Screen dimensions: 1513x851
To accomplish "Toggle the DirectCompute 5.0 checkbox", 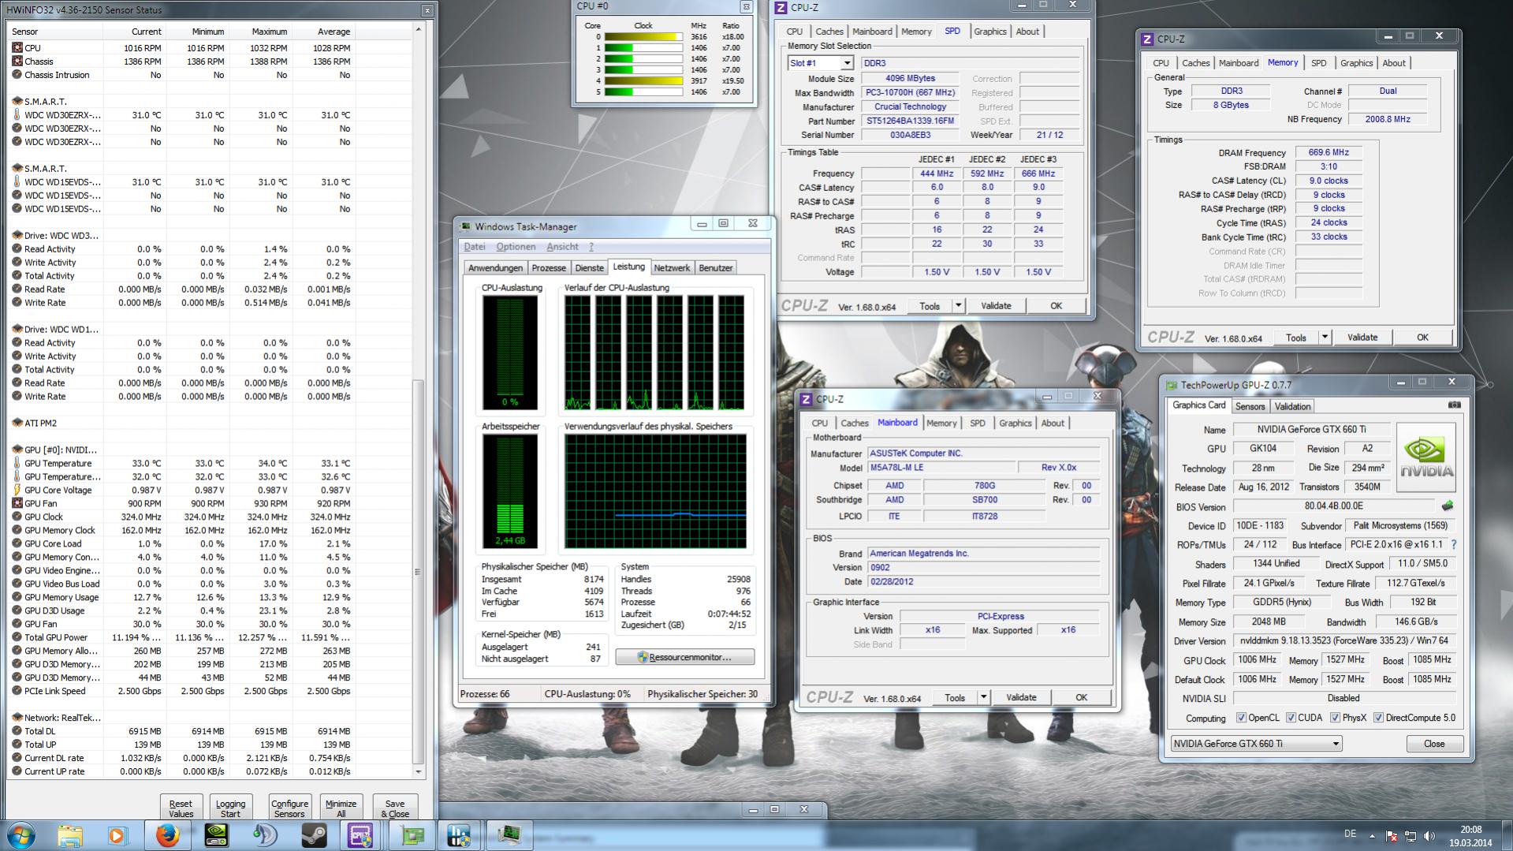I will coord(1378,718).
